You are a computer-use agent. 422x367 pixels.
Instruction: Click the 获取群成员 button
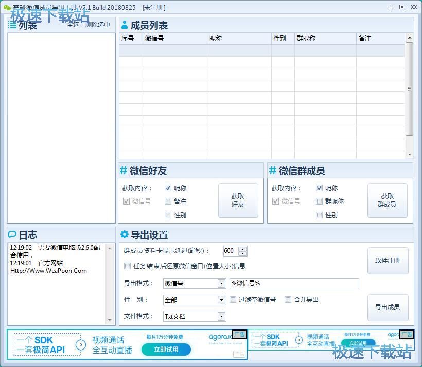387,200
